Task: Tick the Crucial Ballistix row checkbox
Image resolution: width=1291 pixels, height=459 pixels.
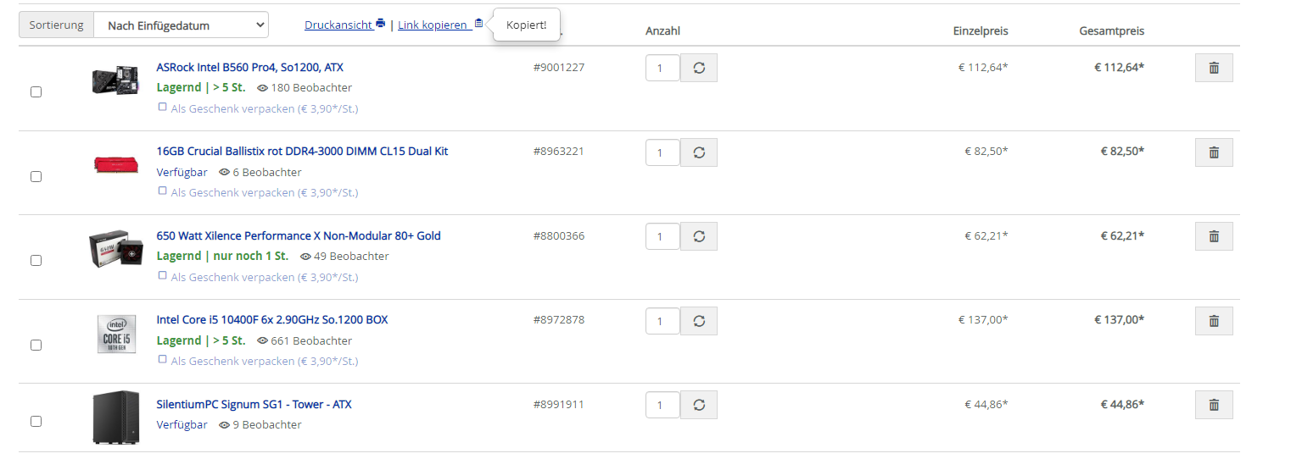Action: coord(36,176)
